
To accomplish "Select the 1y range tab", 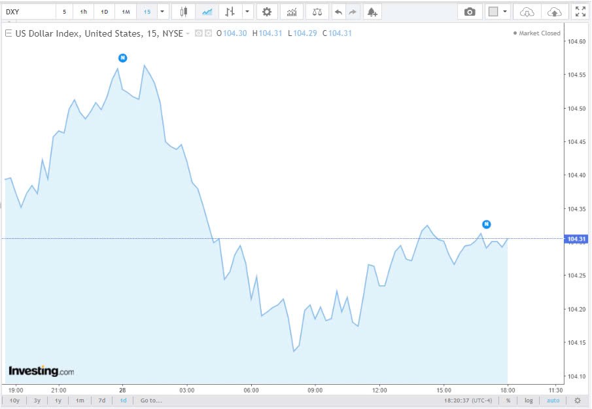I will coord(58,400).
